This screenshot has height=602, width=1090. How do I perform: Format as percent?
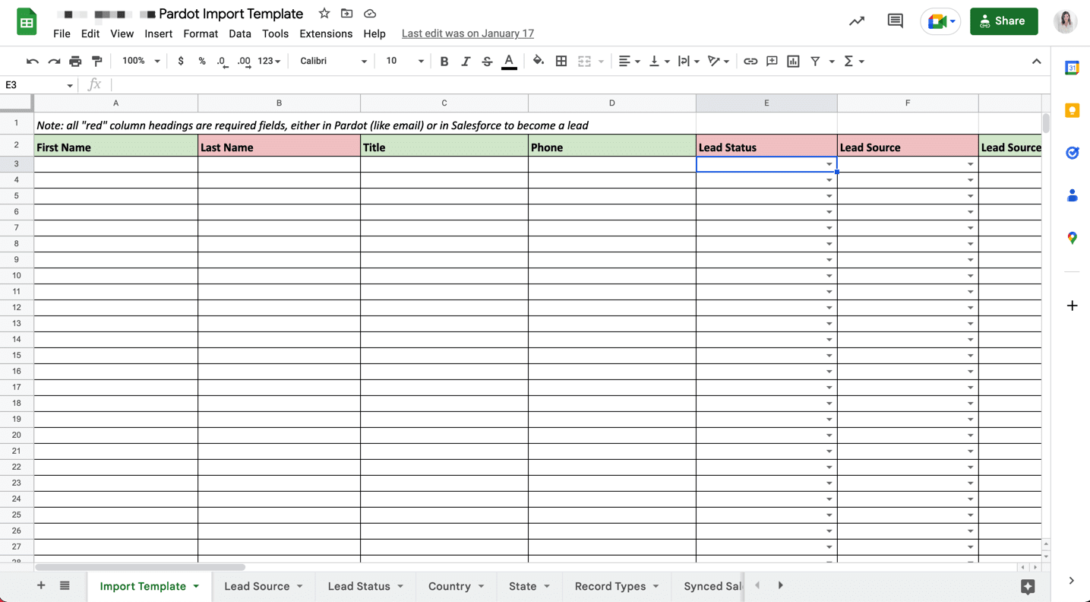point(202,61)
